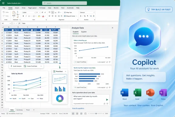
Task: Click the decrease decimal icon
Action: tap(94, 16)
